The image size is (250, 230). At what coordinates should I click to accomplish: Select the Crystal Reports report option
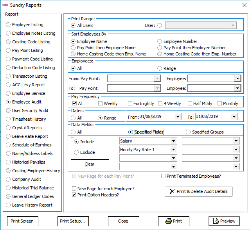click(9, 128)
